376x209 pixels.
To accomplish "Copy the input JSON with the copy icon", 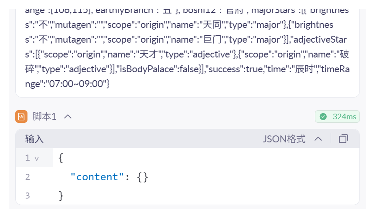I will (343, 139).
